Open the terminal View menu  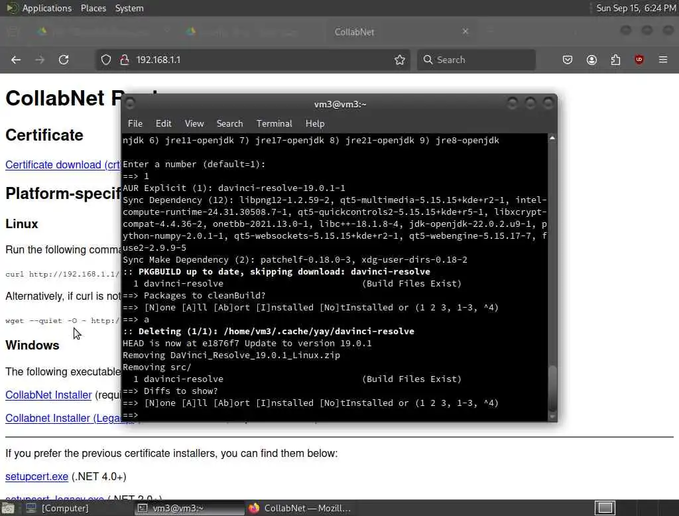click(194, 123)
